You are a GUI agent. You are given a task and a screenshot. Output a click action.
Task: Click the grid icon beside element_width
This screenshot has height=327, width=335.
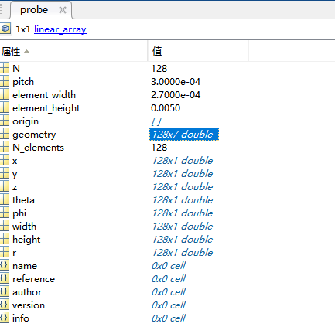pyautogui.click(x=4, y=94)
